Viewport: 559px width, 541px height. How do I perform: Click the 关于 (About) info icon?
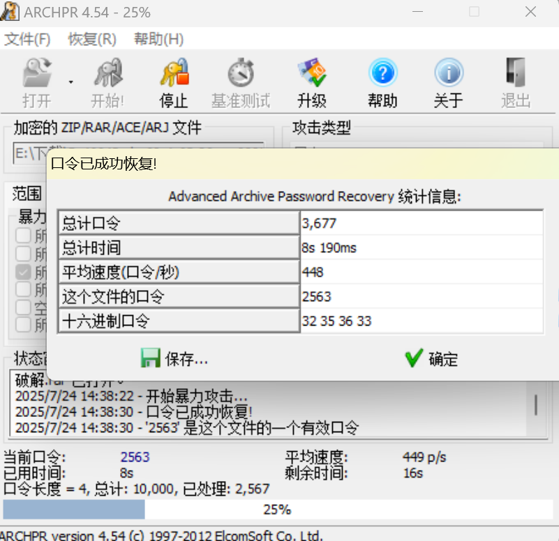(448, 74)
